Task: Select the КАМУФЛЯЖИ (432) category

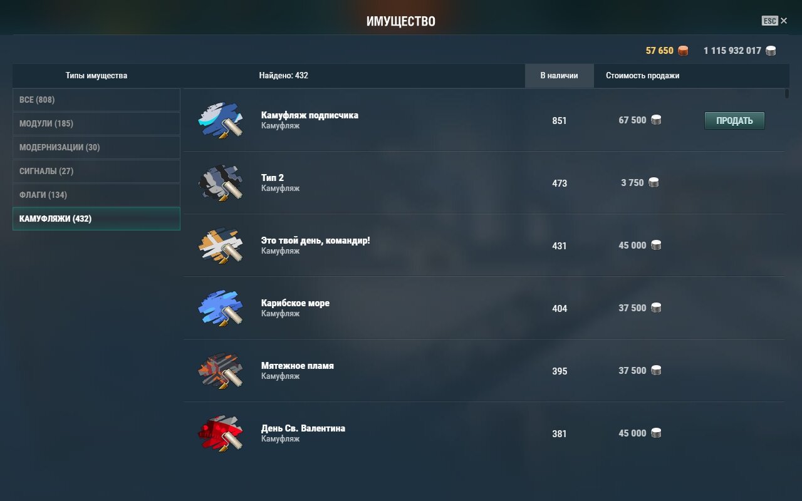Action: pos(96,219)
